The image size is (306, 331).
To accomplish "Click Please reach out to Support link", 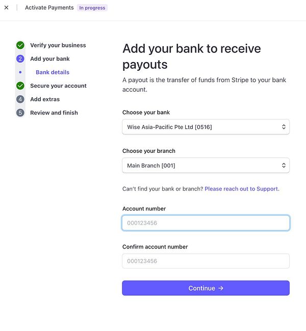I will pyautogui.click(x=241, y=189).
